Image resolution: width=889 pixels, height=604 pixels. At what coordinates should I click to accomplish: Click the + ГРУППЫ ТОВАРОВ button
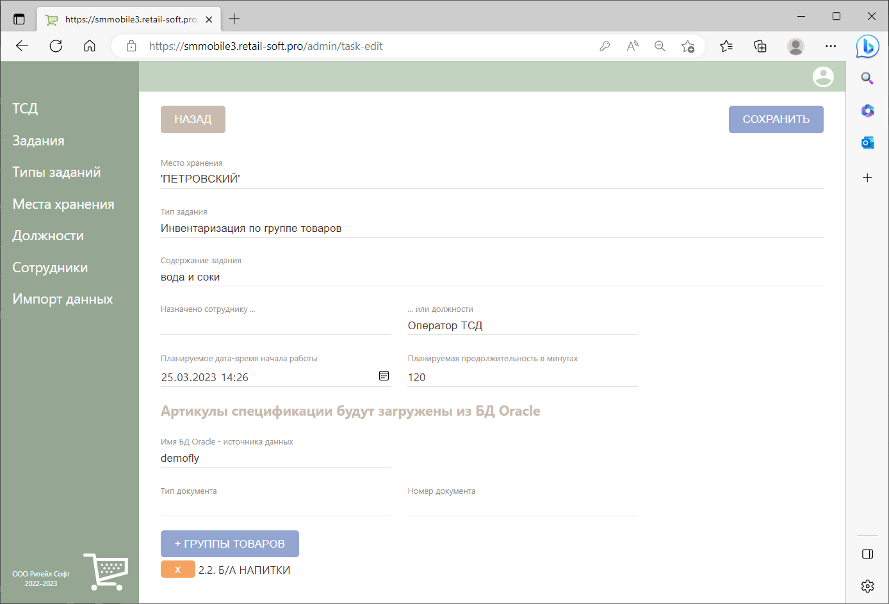click(229, 544)
